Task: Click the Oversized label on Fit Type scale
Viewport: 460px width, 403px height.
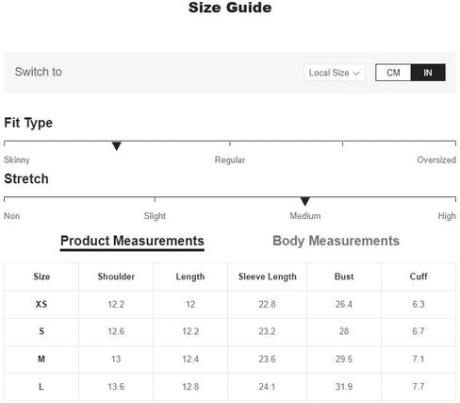Action: pos(436,160)
